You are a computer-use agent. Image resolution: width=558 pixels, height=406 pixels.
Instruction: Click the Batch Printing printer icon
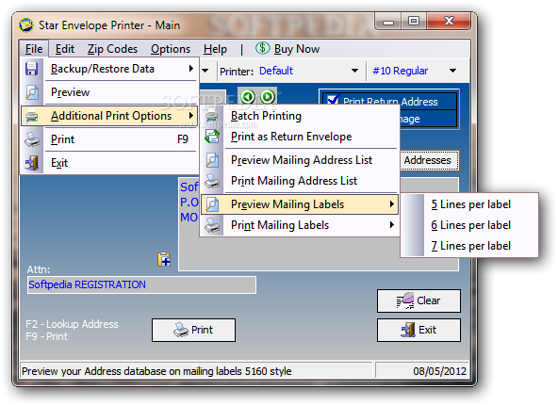(x=212, y=116)
